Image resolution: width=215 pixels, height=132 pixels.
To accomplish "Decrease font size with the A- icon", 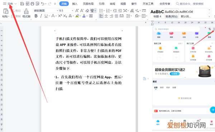I will click(82, 10).
